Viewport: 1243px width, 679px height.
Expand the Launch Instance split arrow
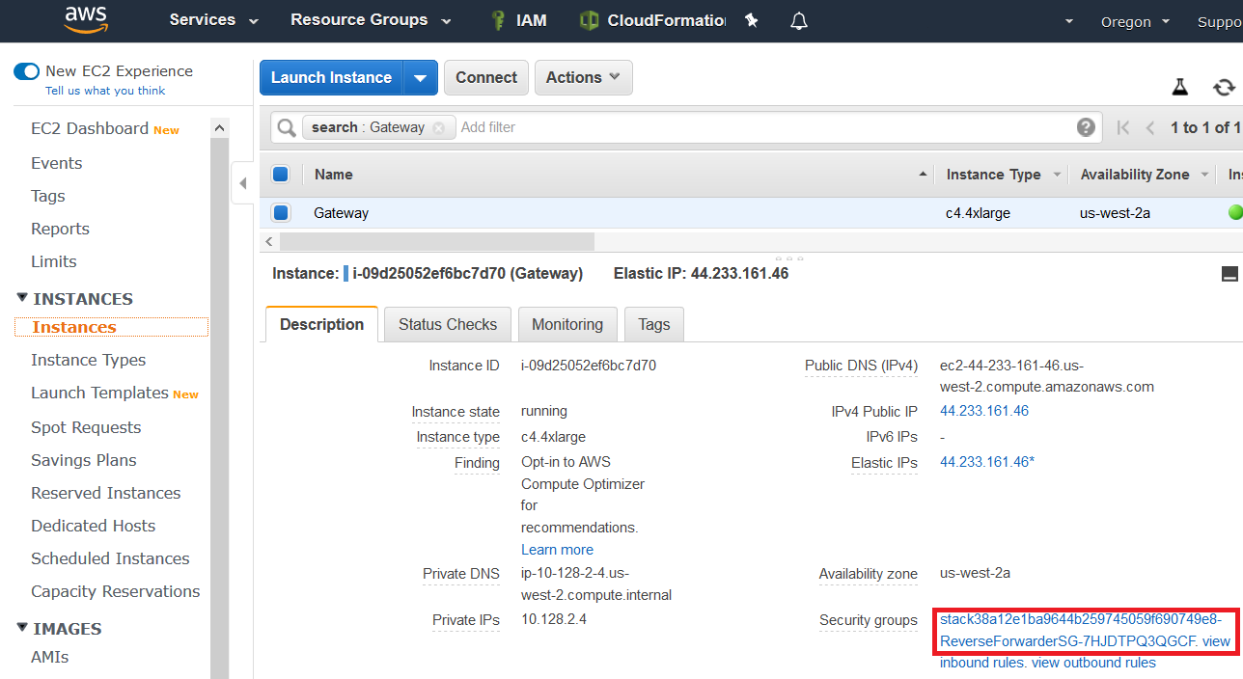(420, 77)
